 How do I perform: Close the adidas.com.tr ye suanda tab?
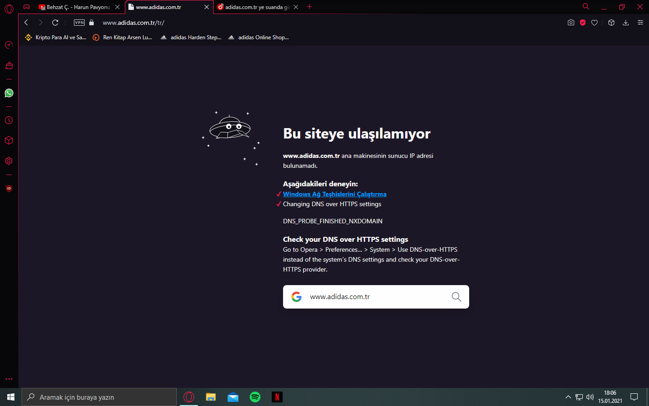click(296, 7)
